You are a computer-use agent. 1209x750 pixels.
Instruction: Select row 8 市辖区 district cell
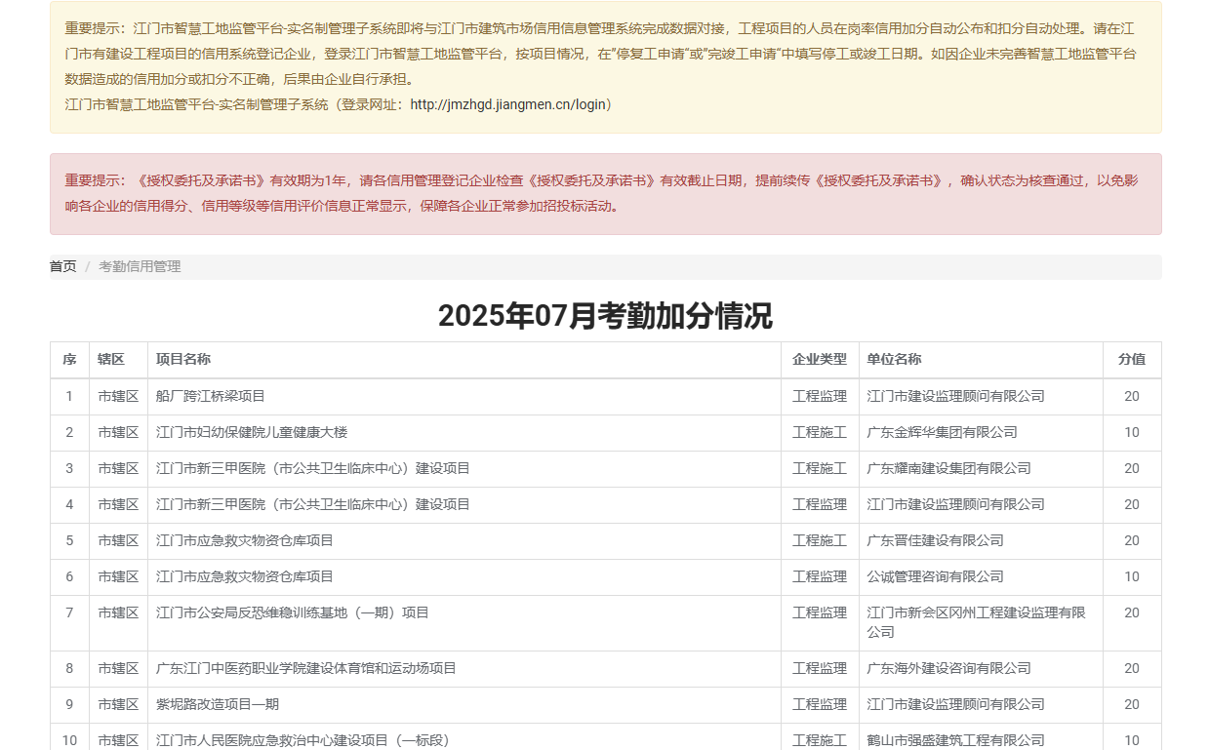(x=119, y=668)
